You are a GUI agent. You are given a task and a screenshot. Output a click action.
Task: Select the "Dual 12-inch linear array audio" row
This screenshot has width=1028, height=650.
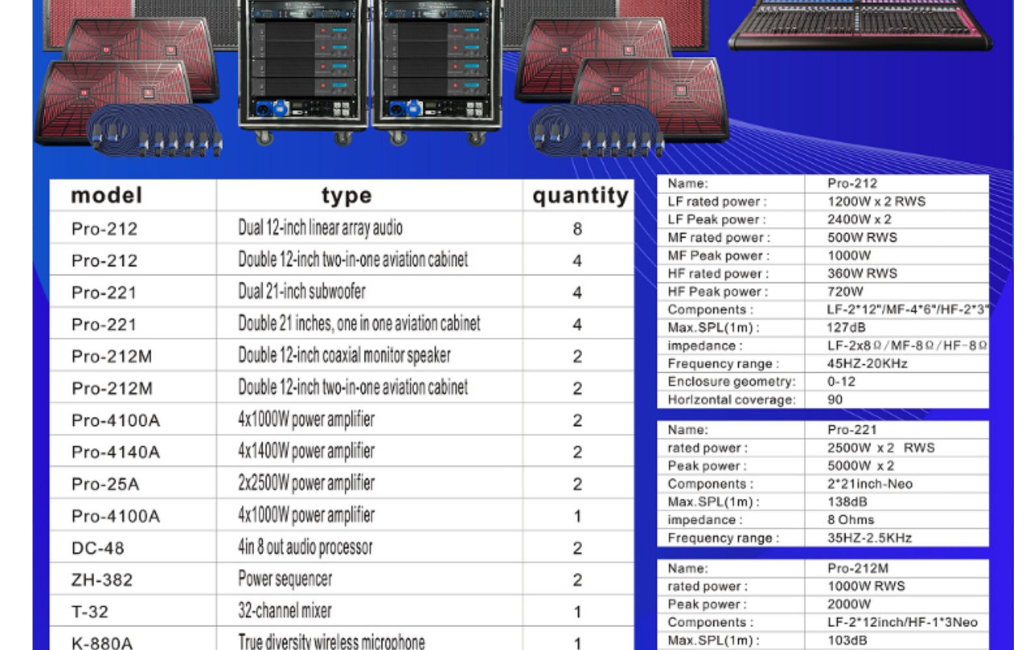[x=320, y=228]
